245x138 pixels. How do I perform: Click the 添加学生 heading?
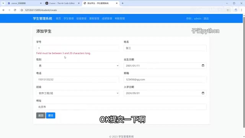point(44,31)
